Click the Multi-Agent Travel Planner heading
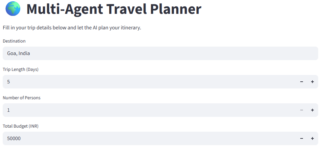Viewport: 326px width, 157px height. tap(114, 9)
